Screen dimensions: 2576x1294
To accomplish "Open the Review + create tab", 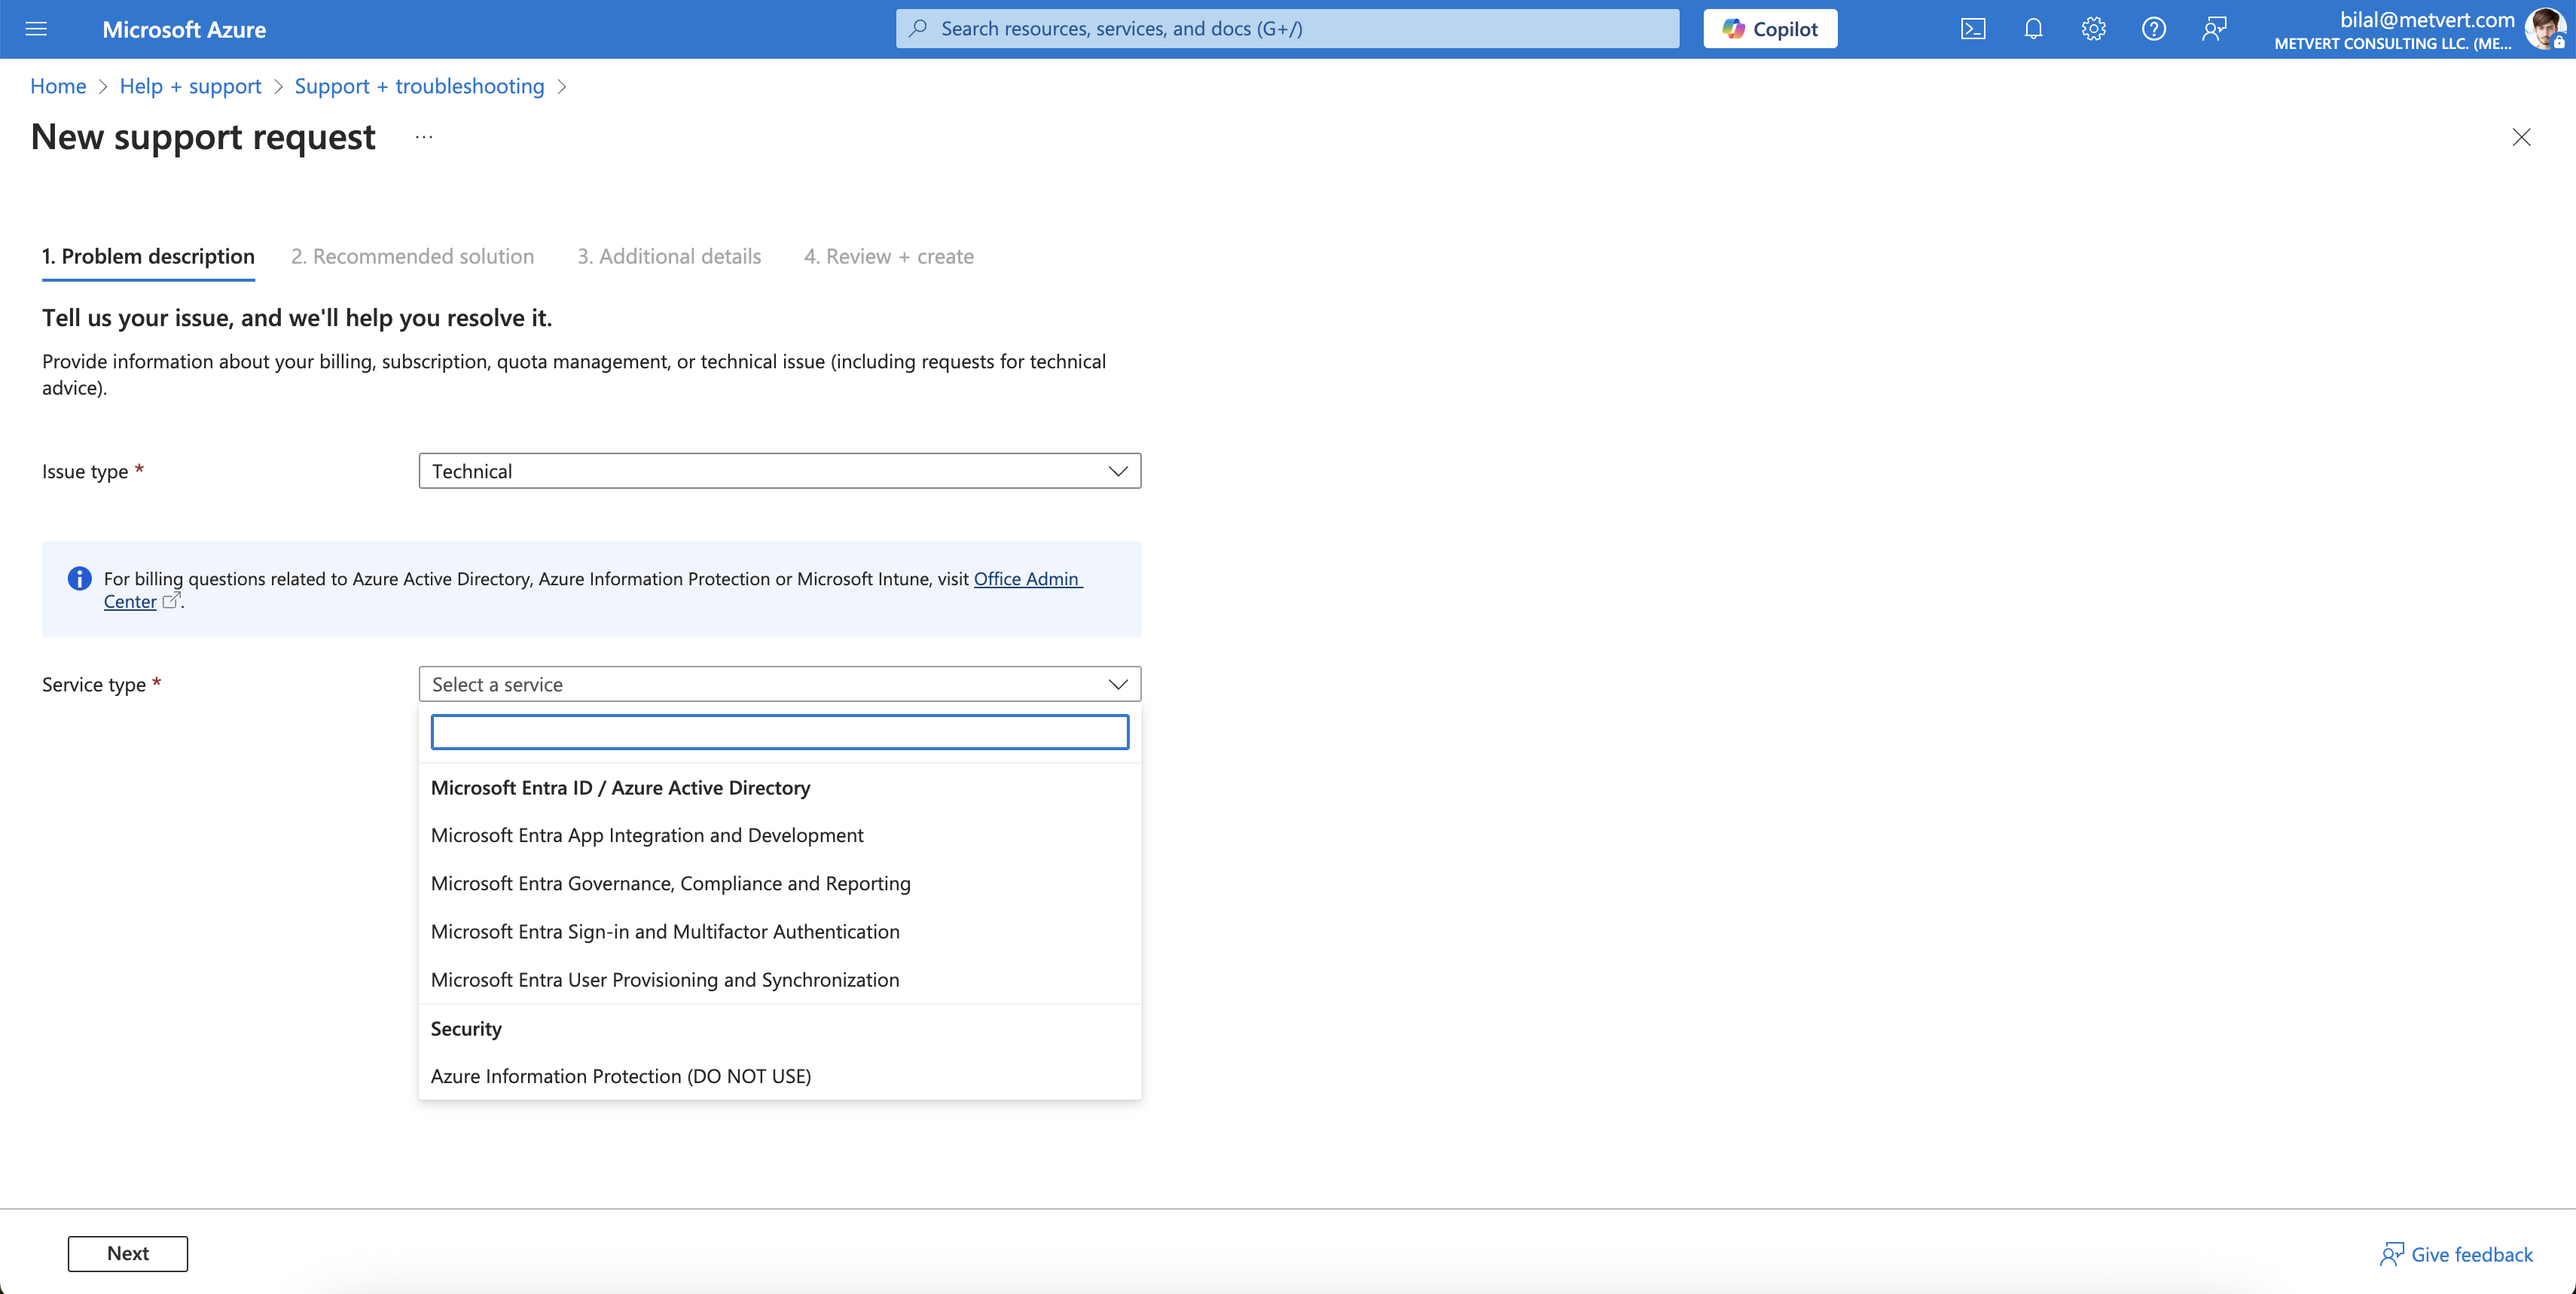I will [888, 256].
